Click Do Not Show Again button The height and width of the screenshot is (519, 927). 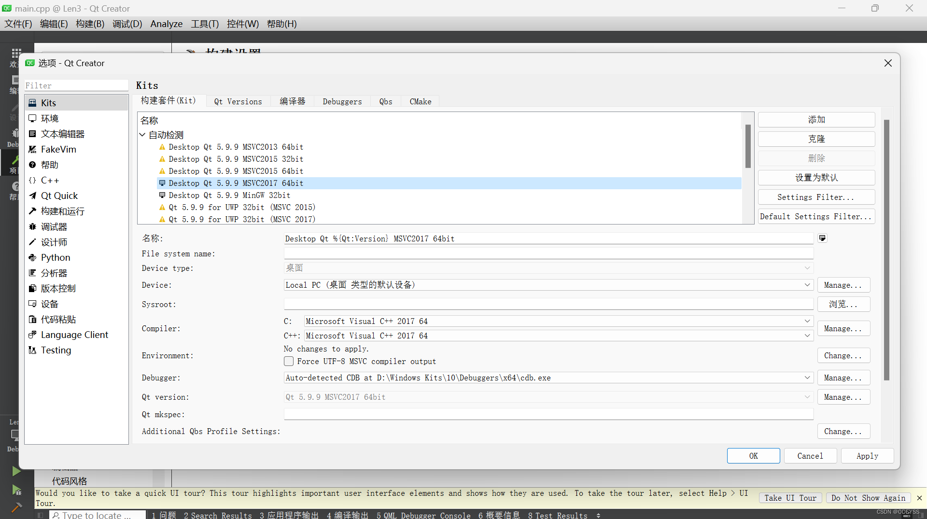pyautogui.click(x=869, y=498)
